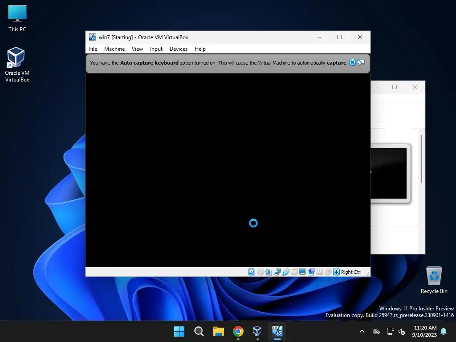This screenshot has width=456, height=342.
Task: Click inside the black VM display
Action: 228,170
